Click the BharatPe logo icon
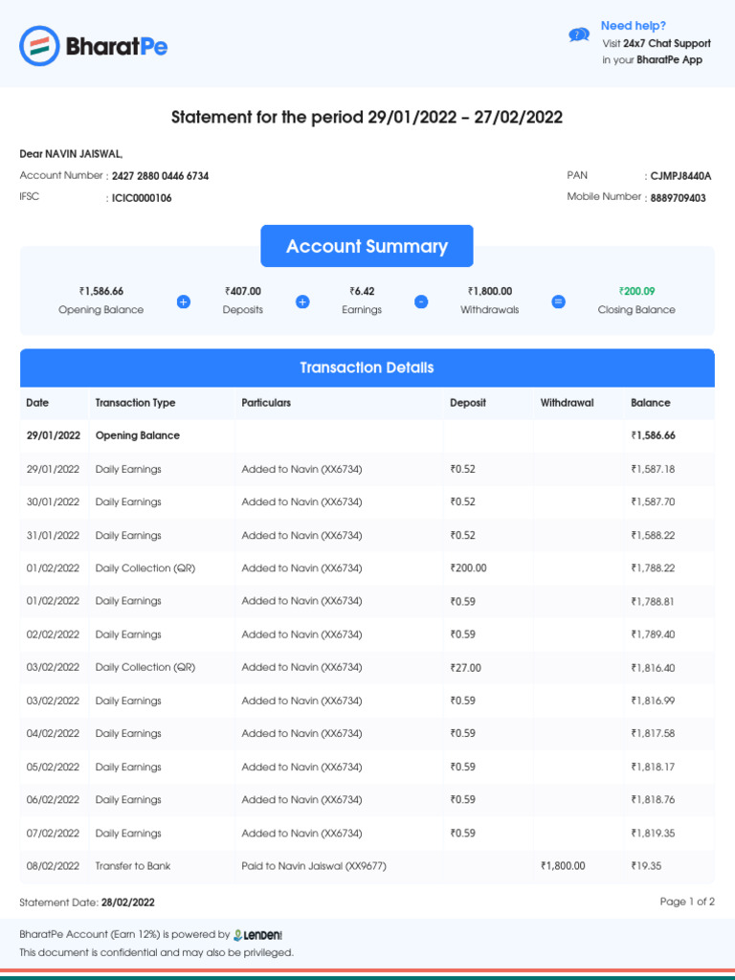735x980 pixels. pyautogui.click(x=39, y=45)
